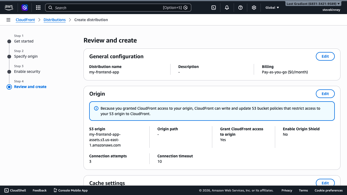Edit the Cache settings section
This screenshot has width=347, height=195.
(325, 183)
